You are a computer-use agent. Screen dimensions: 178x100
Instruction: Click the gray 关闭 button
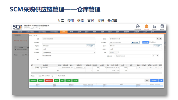[147, 81]
